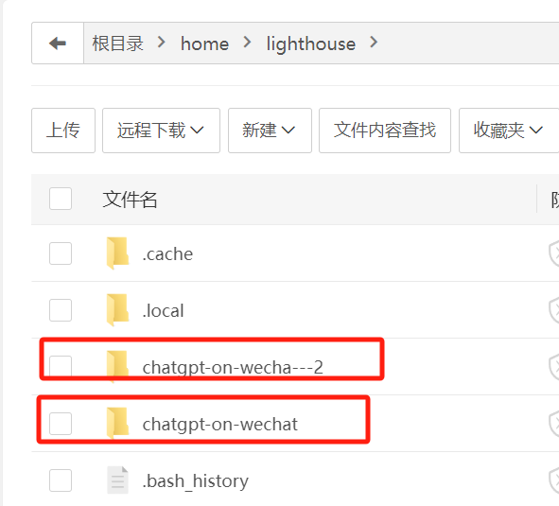Sort by the 文件名 column header
559x506 pixels.
click(x=130, y=200)
